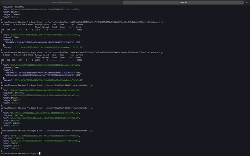Place cursor at the final shell prompt

click(40, 153)
